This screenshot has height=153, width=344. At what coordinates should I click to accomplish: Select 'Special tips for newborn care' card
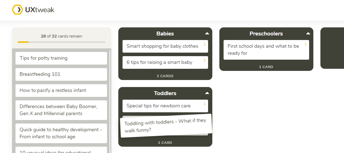pos(165,106)
